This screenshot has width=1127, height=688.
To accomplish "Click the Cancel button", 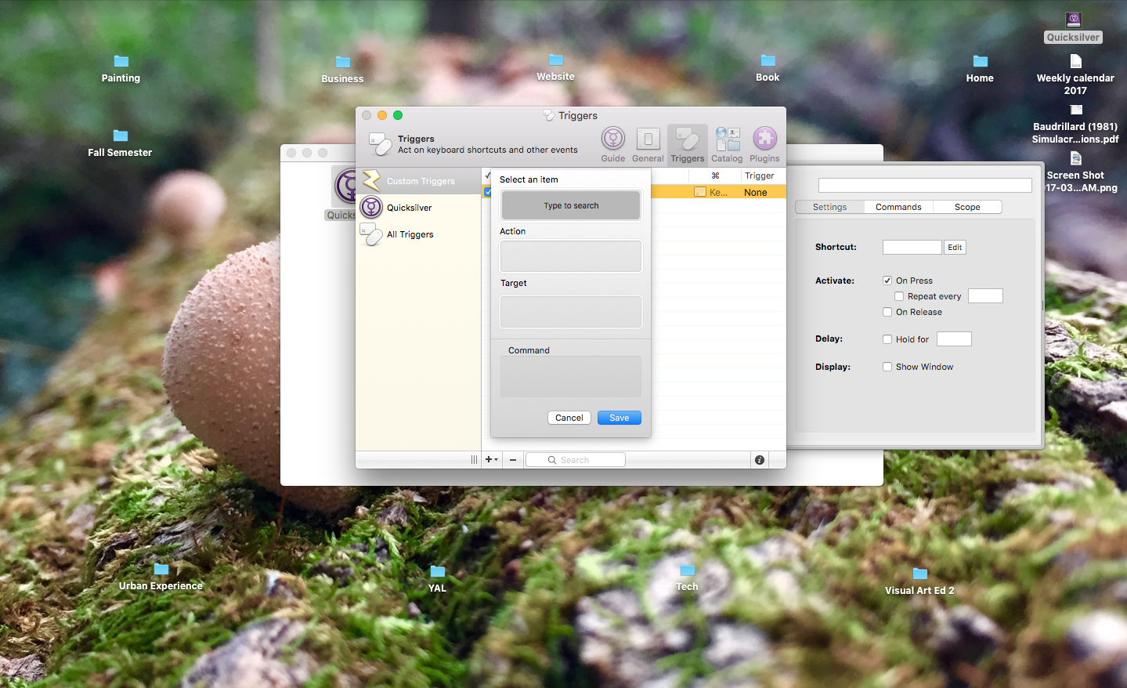I will (x=569, y=418).
